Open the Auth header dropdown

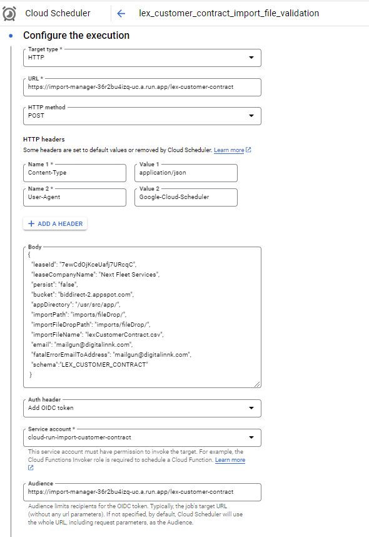point(142,408)
